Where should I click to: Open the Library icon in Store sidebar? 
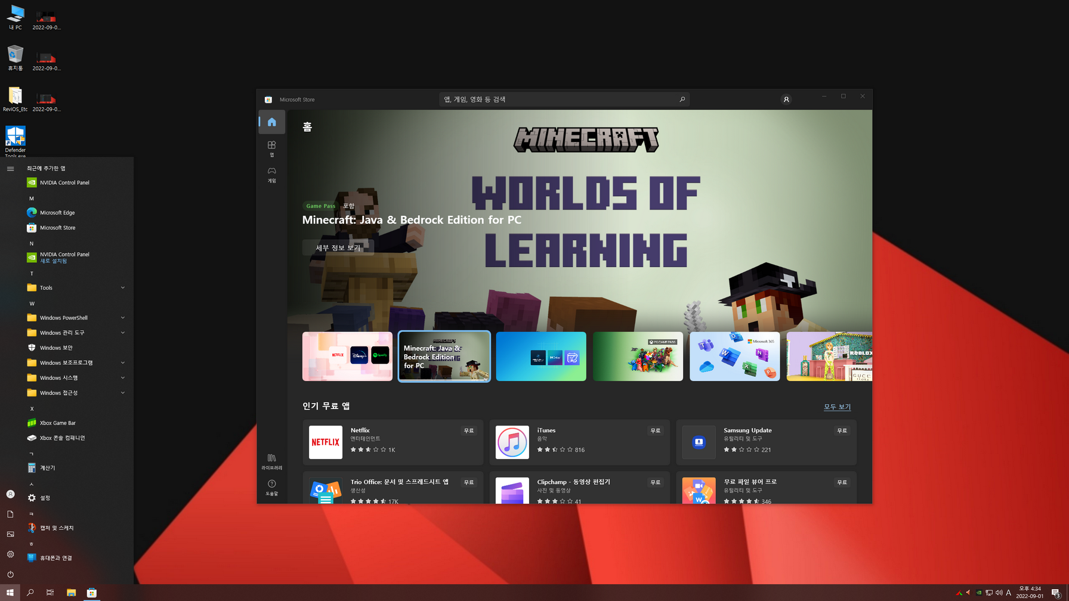[271, 461]
